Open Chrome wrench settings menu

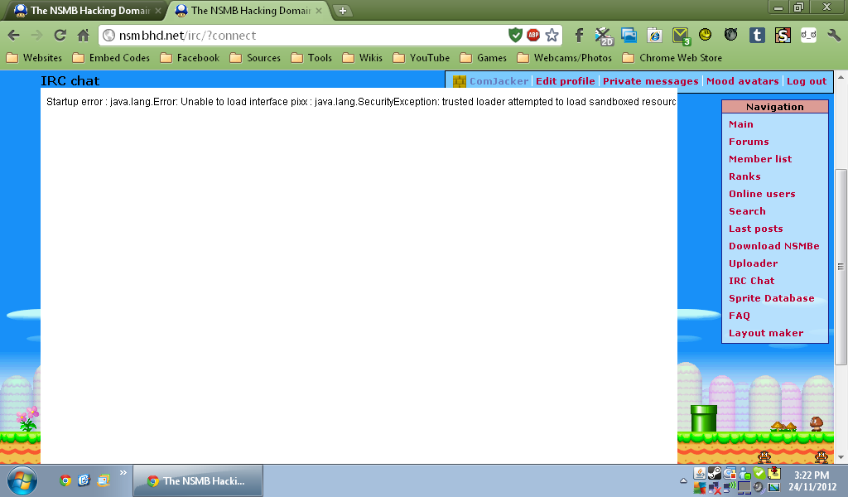click(834, 35)
